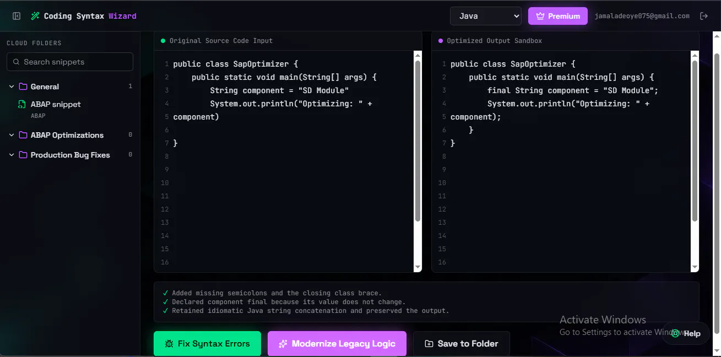Focus the Search snippets field

click(70, 62)
